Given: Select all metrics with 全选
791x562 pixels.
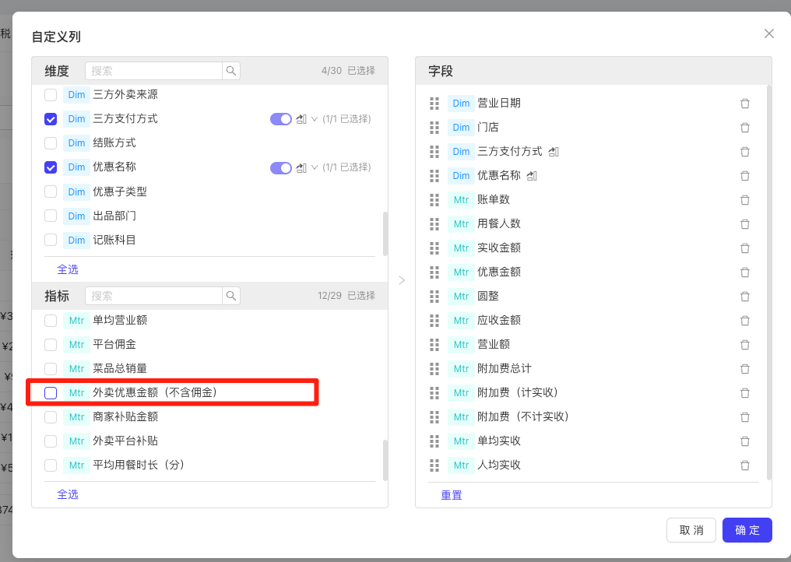Looking at the screenshot, I should coord(68,494).
